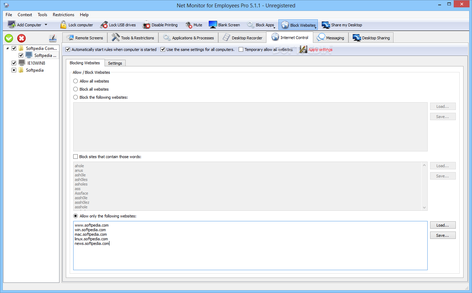Image resolution: width=472 pixels, height=293 pixels.
Task: Click the Lock USB drives icon
Action: click(x=104, y=25)
